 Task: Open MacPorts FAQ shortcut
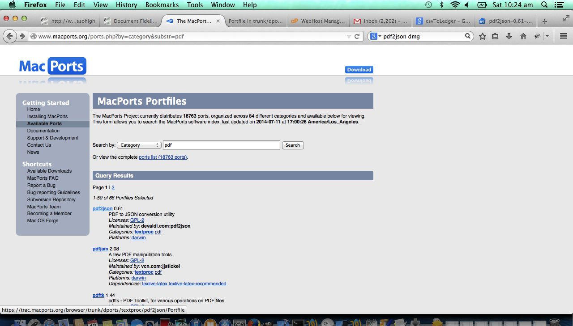[43, 178]
